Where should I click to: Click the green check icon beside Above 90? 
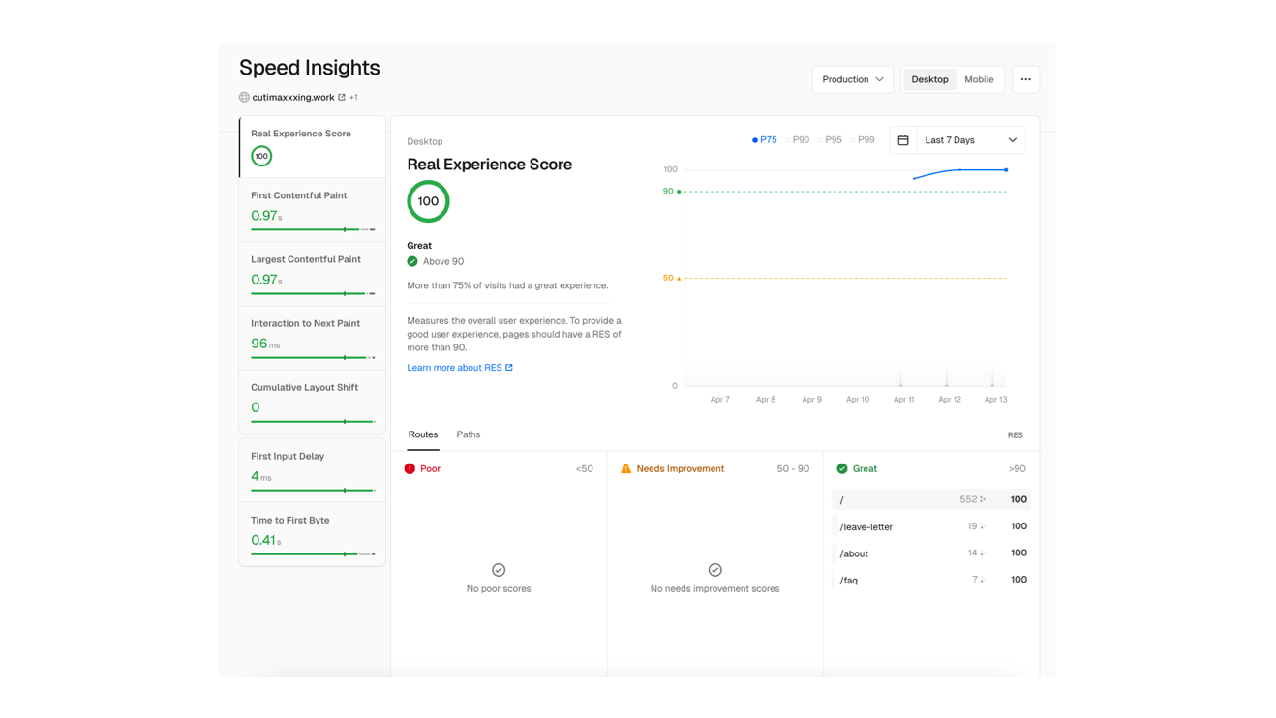[x=412, y=261]
